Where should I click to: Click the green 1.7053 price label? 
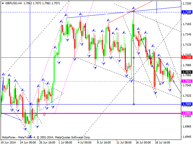click(x=186, y=81)
